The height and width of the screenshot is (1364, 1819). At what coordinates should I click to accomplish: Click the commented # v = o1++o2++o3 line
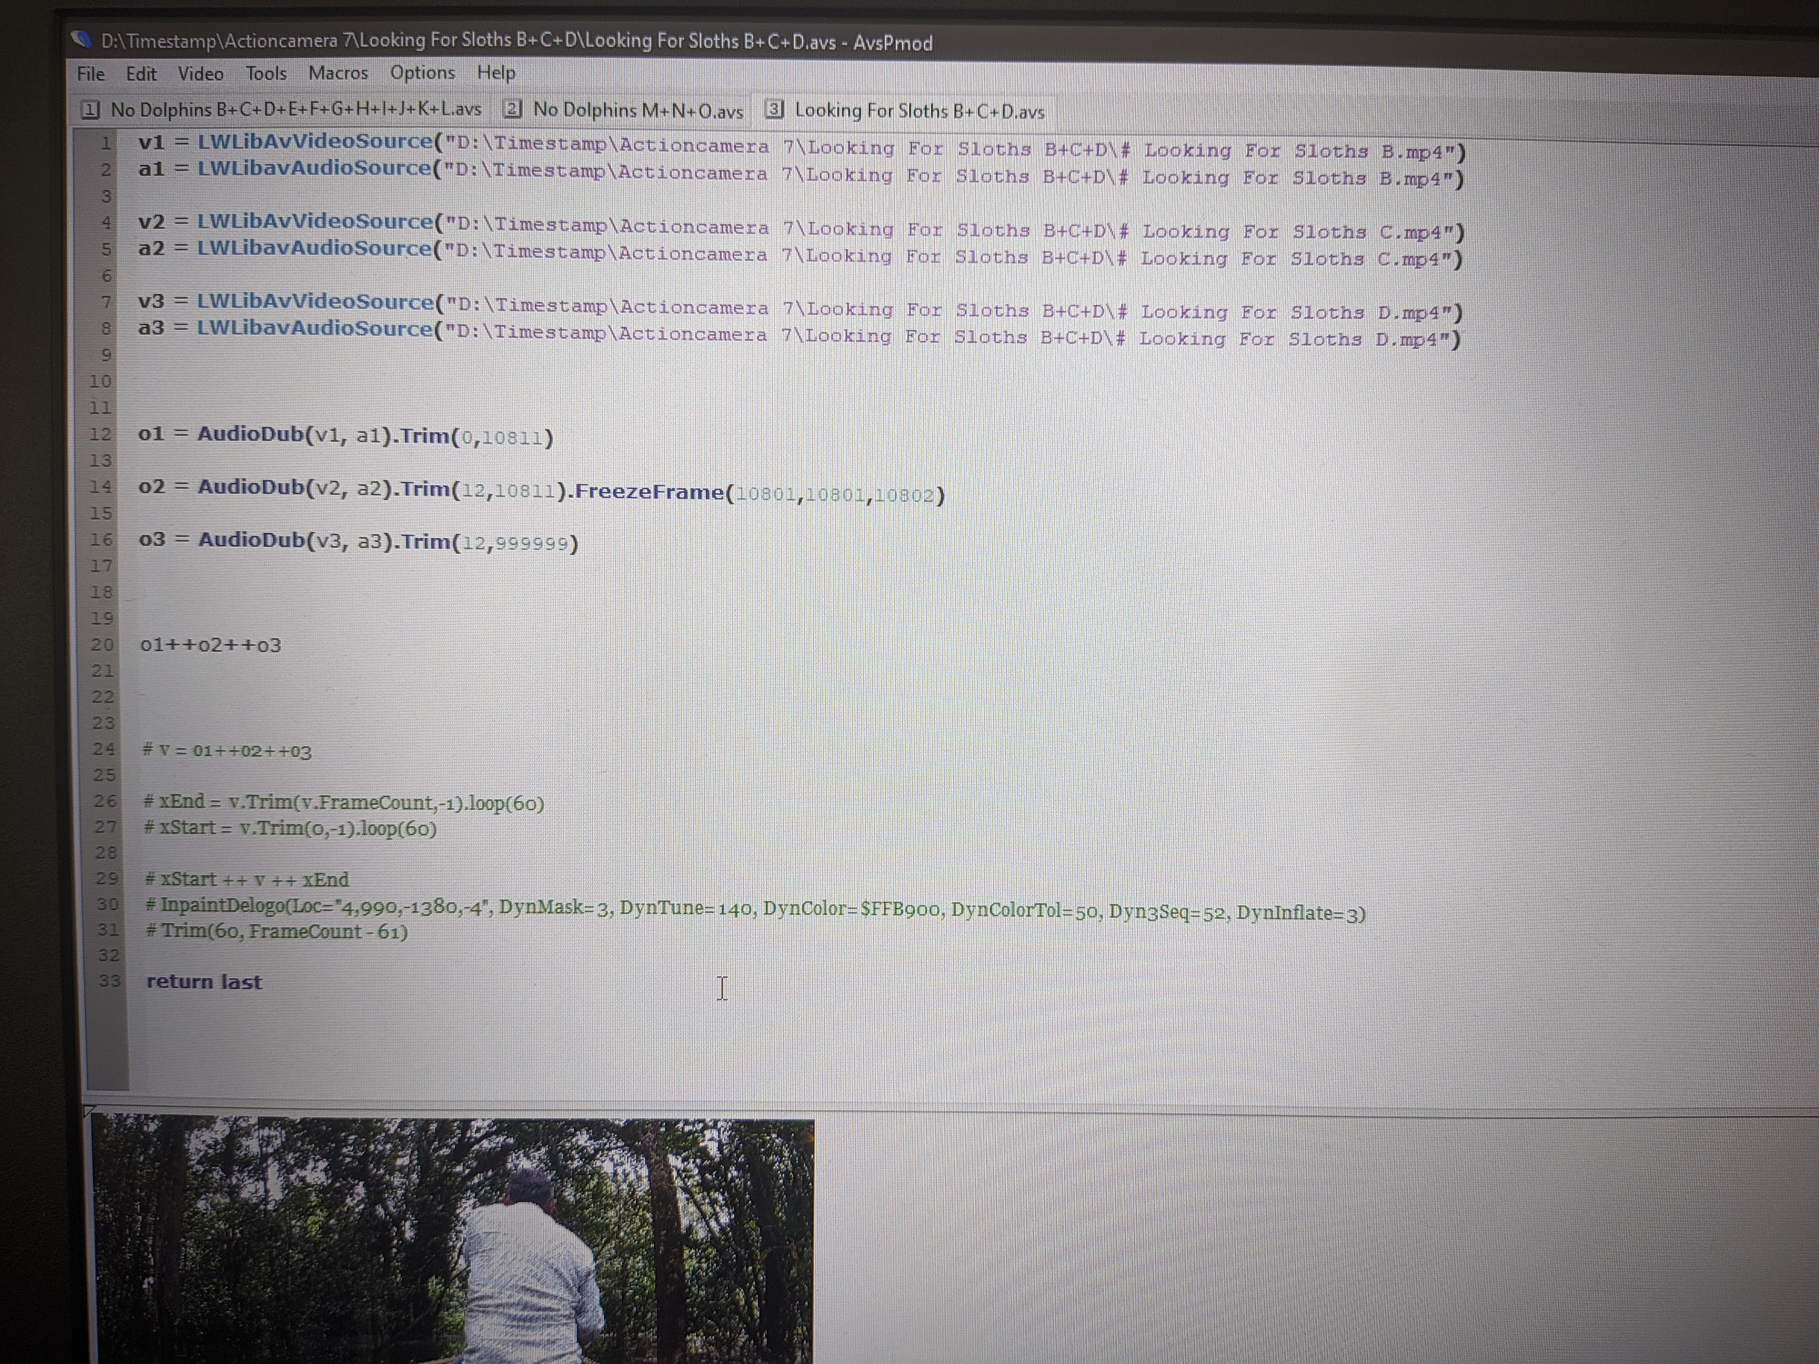pos(227,751)
